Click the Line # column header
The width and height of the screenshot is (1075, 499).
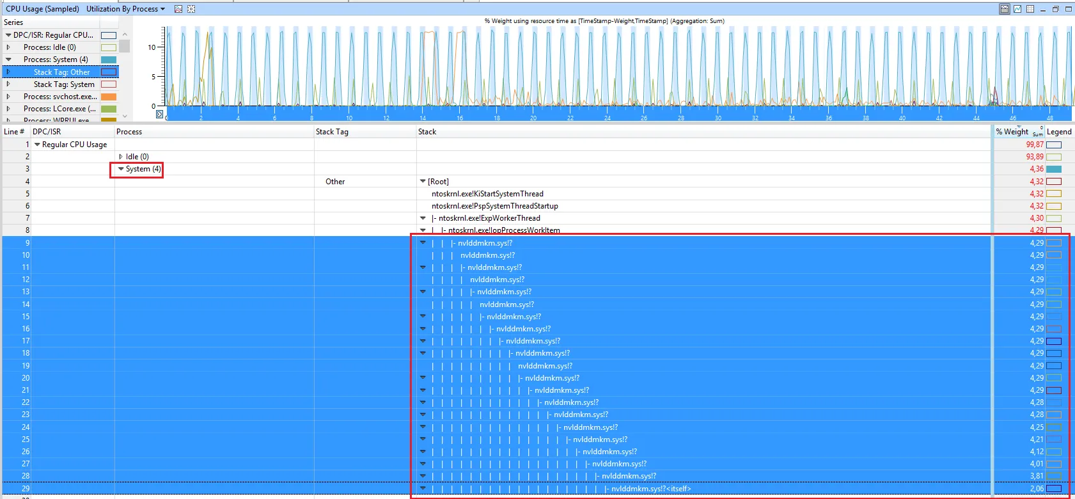coord(15,132)
